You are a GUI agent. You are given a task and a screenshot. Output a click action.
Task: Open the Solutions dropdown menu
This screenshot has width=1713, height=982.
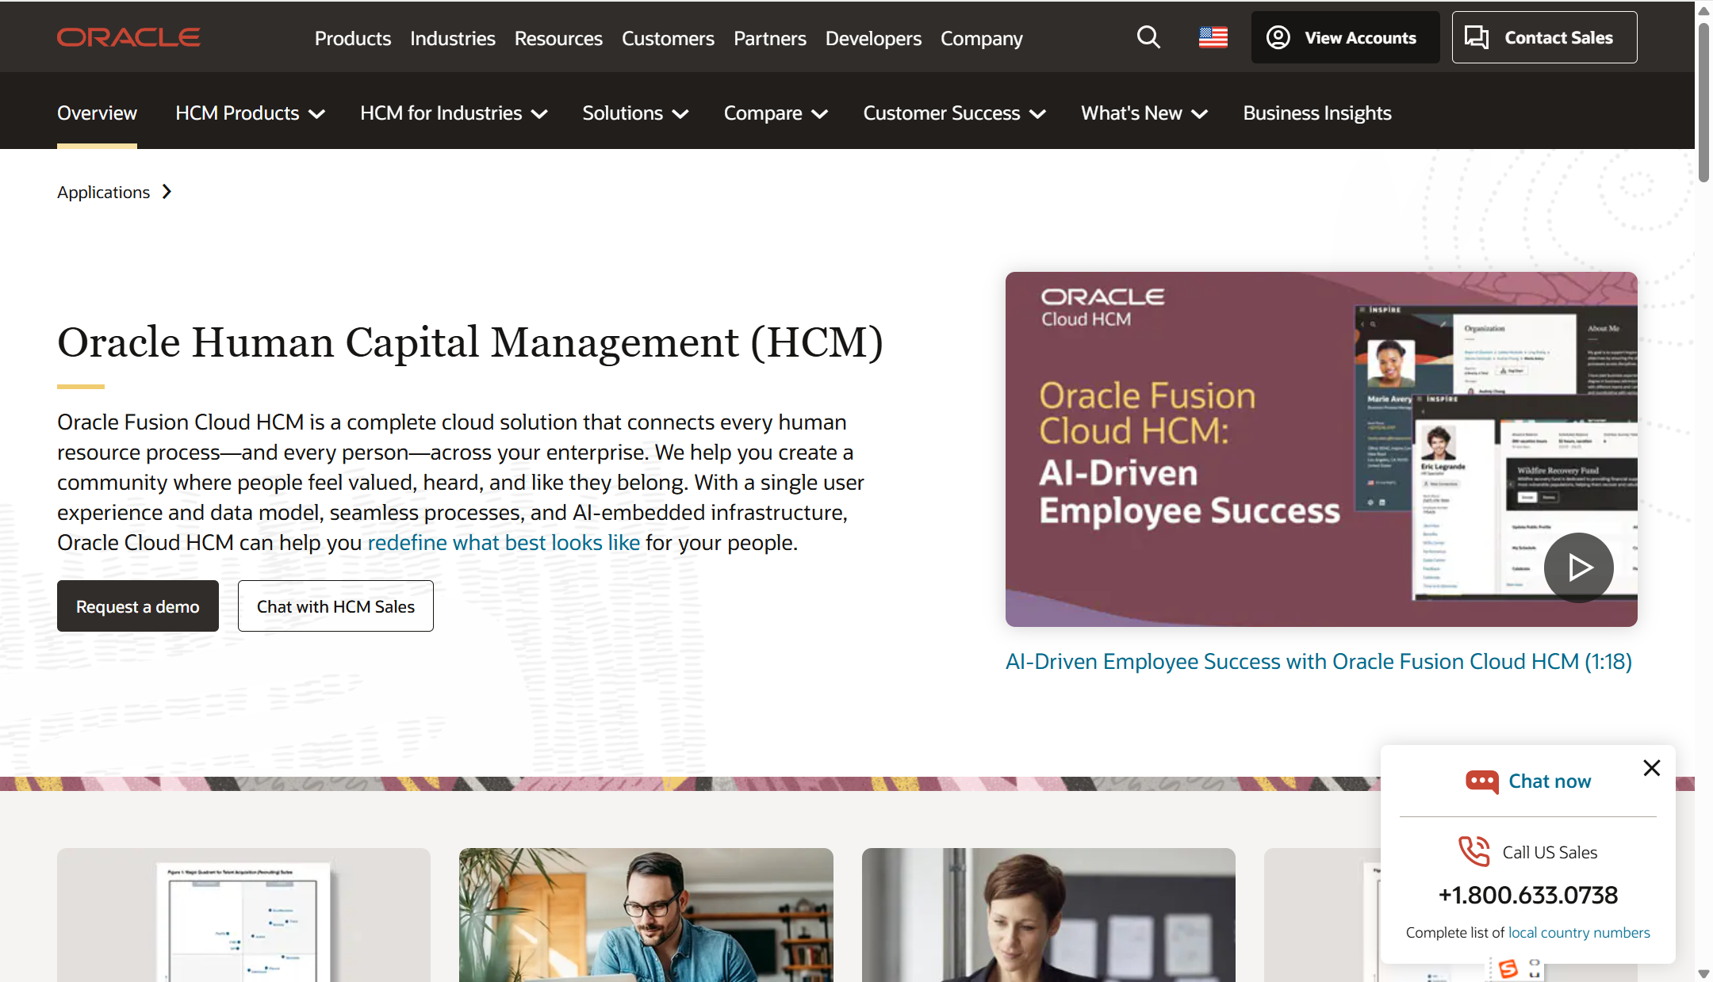pyautogui.click(x=634, y=113)
